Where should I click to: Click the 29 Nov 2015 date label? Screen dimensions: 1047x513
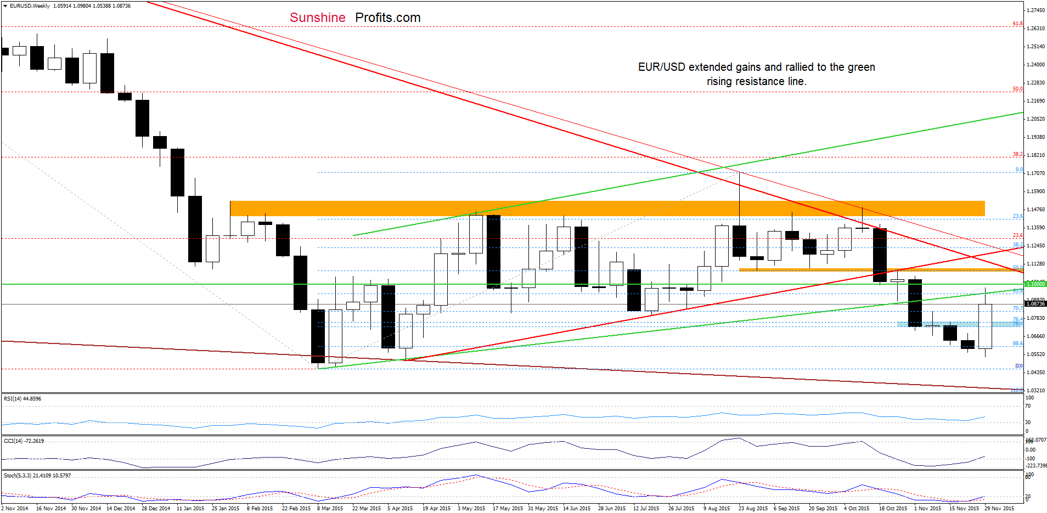point(999,509)
